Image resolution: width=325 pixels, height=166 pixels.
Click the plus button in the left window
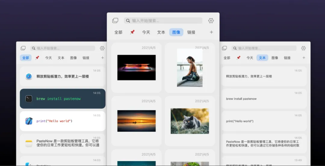(102, 58)
